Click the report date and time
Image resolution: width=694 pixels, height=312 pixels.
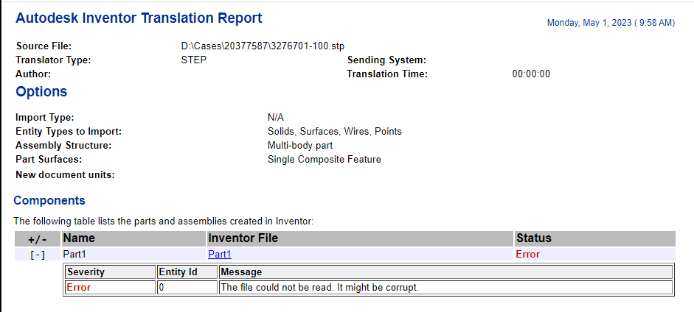coord(610,23)
